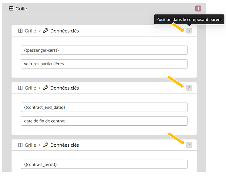Click the gray position badge numbered 1

coord(189,31)
